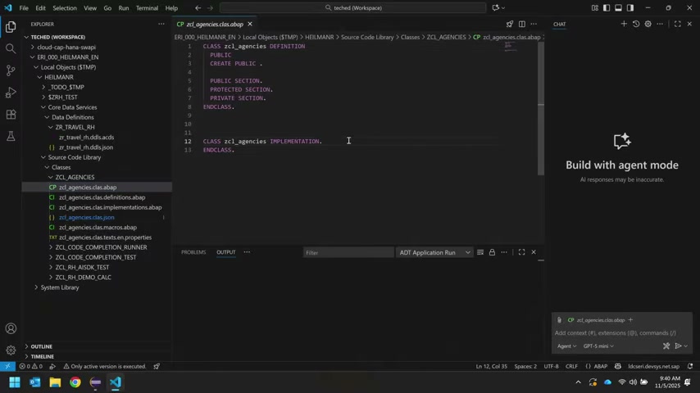The image size is (700, 393).
Task: Open the Run menu
Action: pyautogui.click(x=124, y=8)
